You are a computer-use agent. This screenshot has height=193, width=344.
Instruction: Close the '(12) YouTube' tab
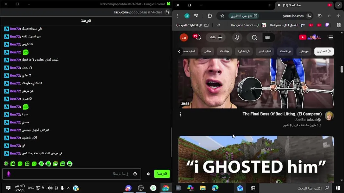(279, 5)
